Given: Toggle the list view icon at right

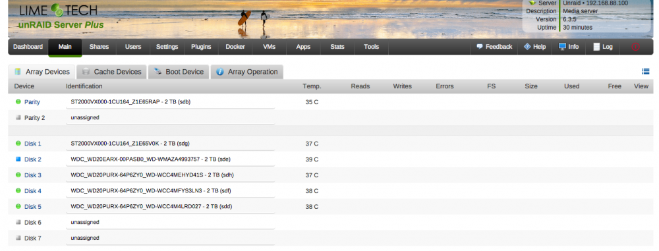Looking at the screenshot, I should [x=646, y=71].
